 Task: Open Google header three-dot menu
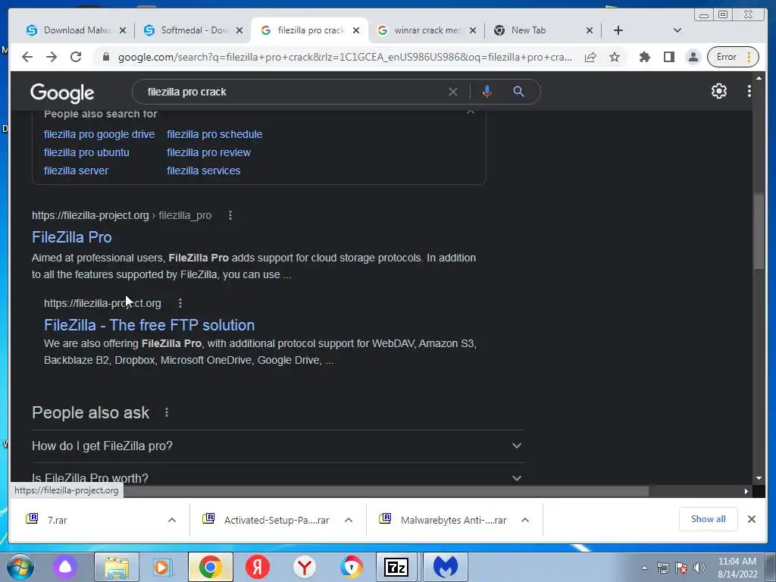pyautogui.click(x=749, y=91)
